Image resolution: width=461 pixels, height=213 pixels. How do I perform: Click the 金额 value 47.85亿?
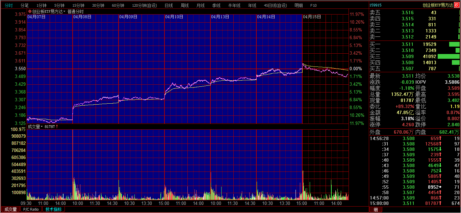(405, 112)
